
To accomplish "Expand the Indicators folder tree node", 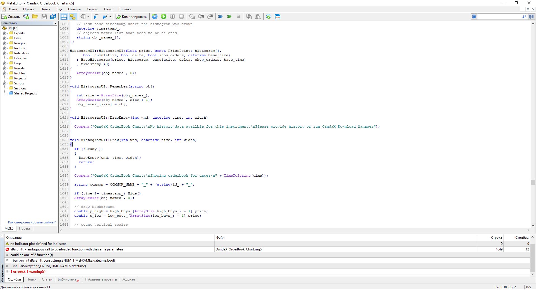I will pyautogui.click(x=5, y=53).
